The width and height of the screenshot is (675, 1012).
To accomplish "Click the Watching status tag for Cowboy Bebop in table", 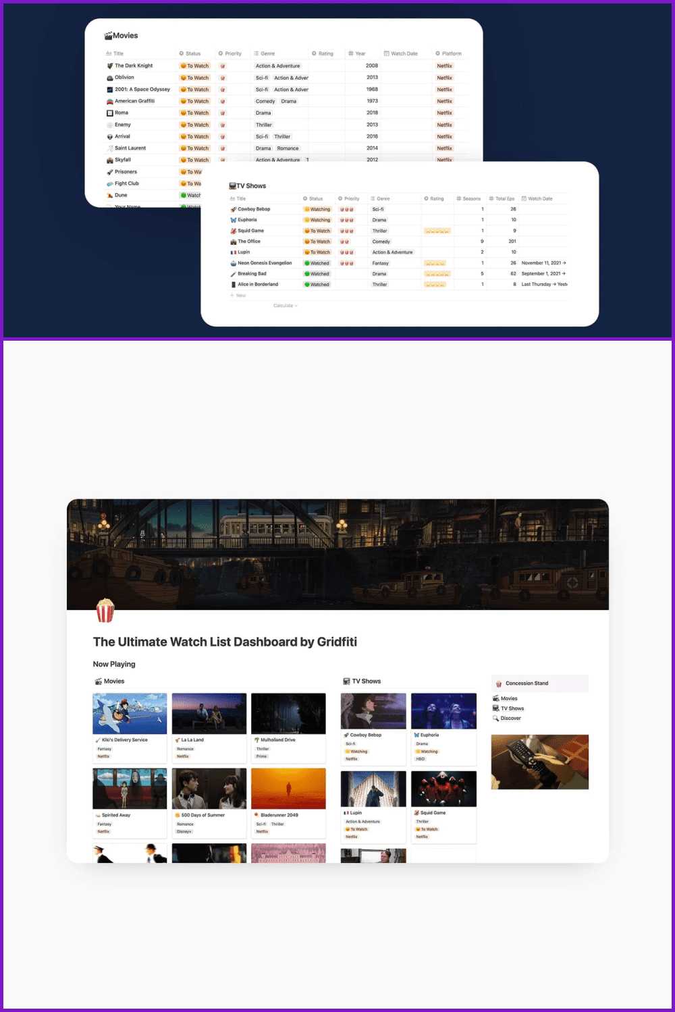I will pyautogui.click(x=317, y=209).
